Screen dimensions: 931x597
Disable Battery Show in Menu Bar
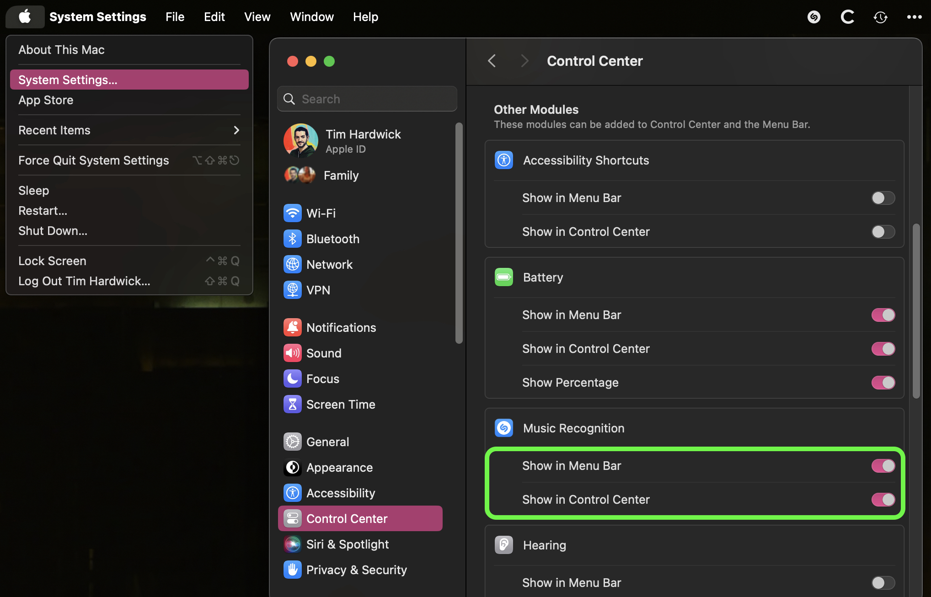[x=883, y=315]
